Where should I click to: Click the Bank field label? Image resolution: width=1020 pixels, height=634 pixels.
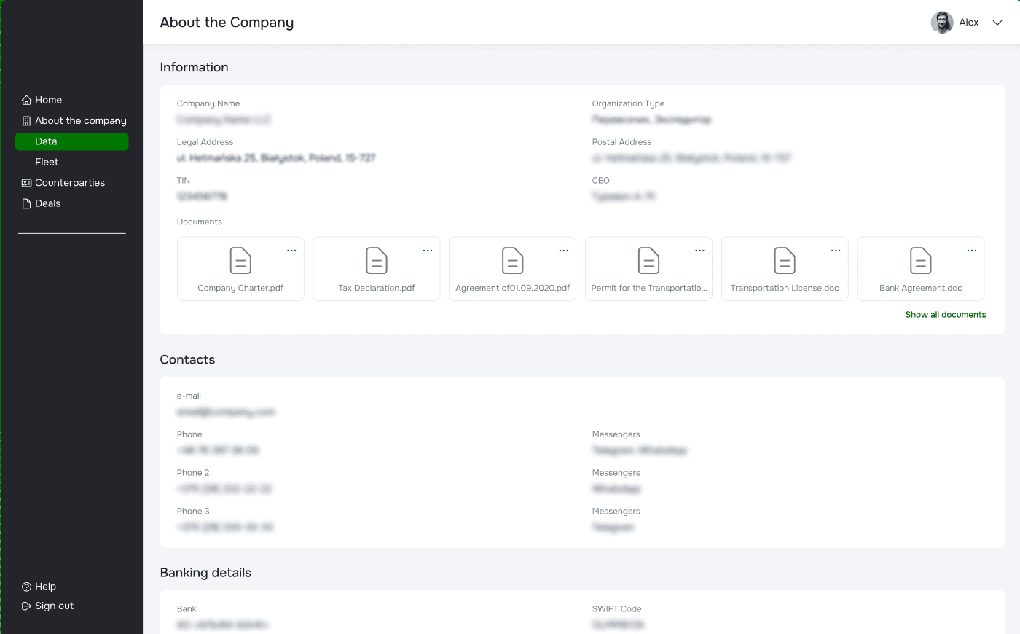187,608
